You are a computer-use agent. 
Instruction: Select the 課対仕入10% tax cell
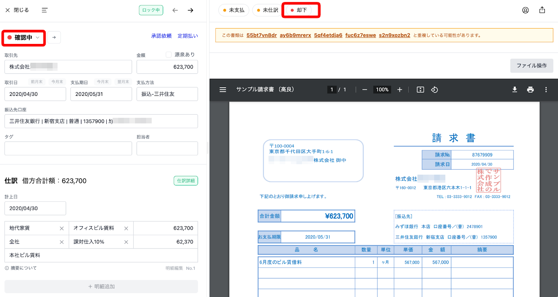[x=101, y=242]
